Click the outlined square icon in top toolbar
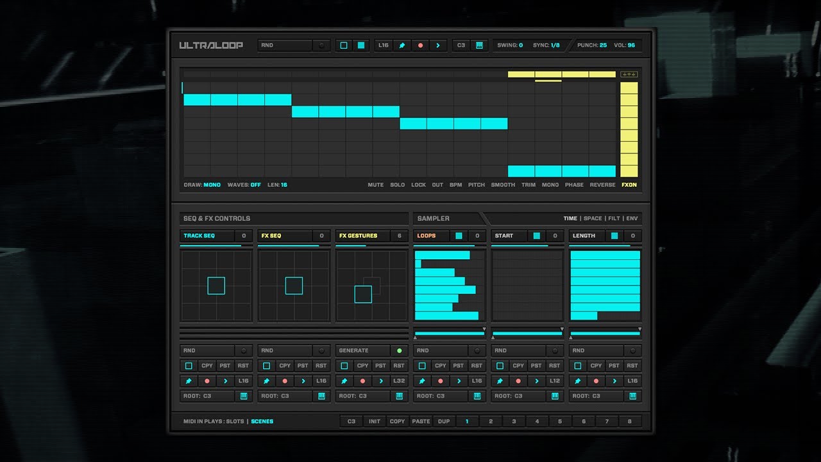This screenshot has width=821, height=462. point(344,46)
